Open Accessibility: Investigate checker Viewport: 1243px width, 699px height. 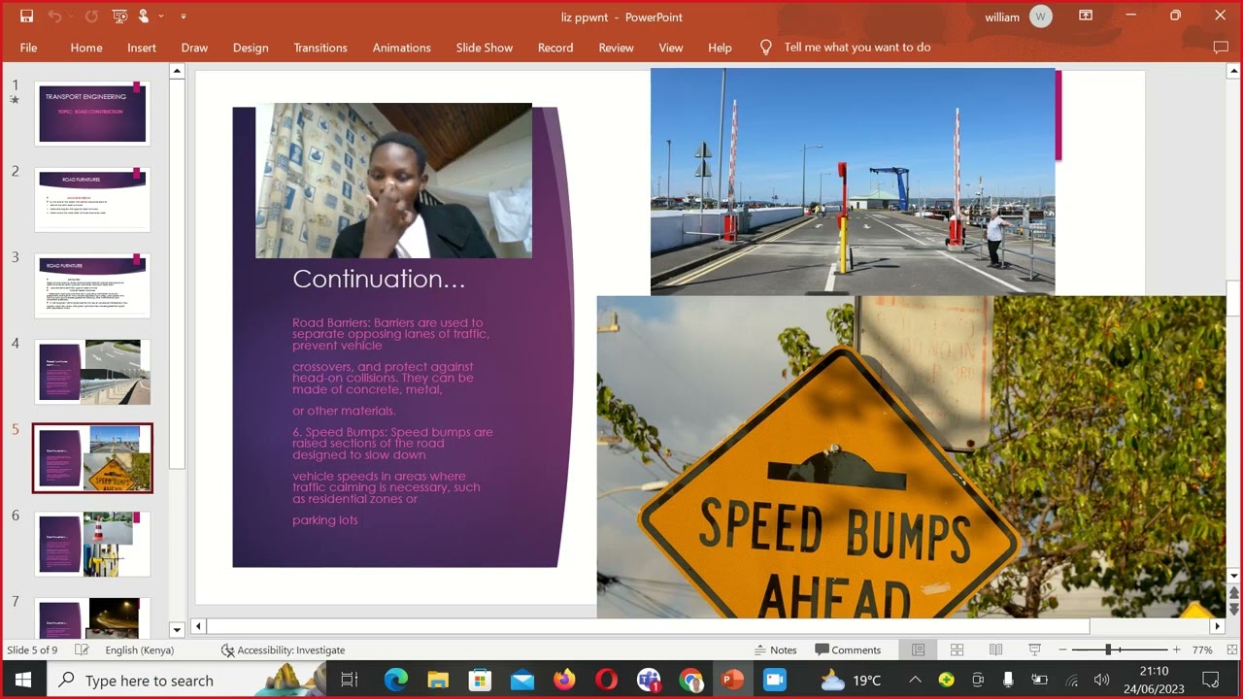[x=283, y=650]
